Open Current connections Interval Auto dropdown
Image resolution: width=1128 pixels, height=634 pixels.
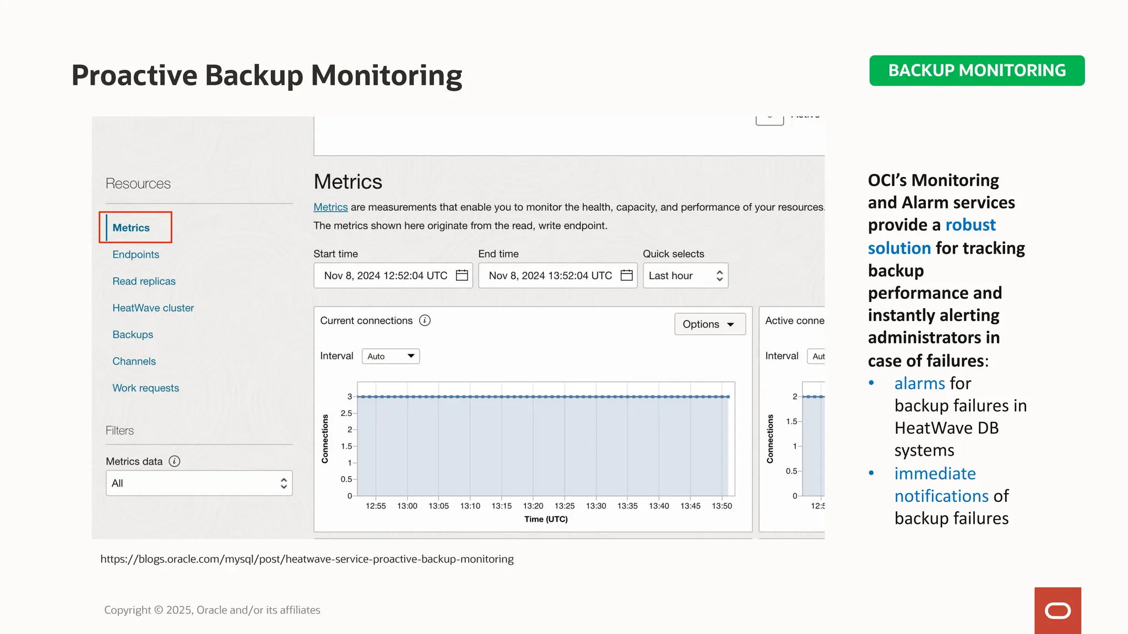[x=391, y=356]
